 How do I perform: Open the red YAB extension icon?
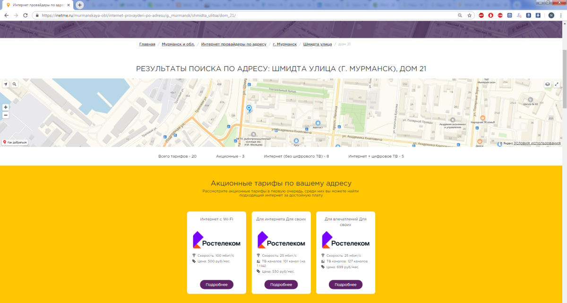tap(500, 15)
